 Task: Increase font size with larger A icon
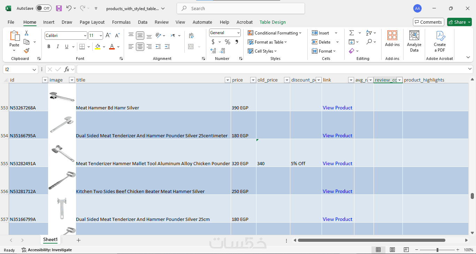click(108, 36)
